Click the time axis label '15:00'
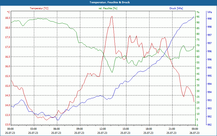 (126, 129)
